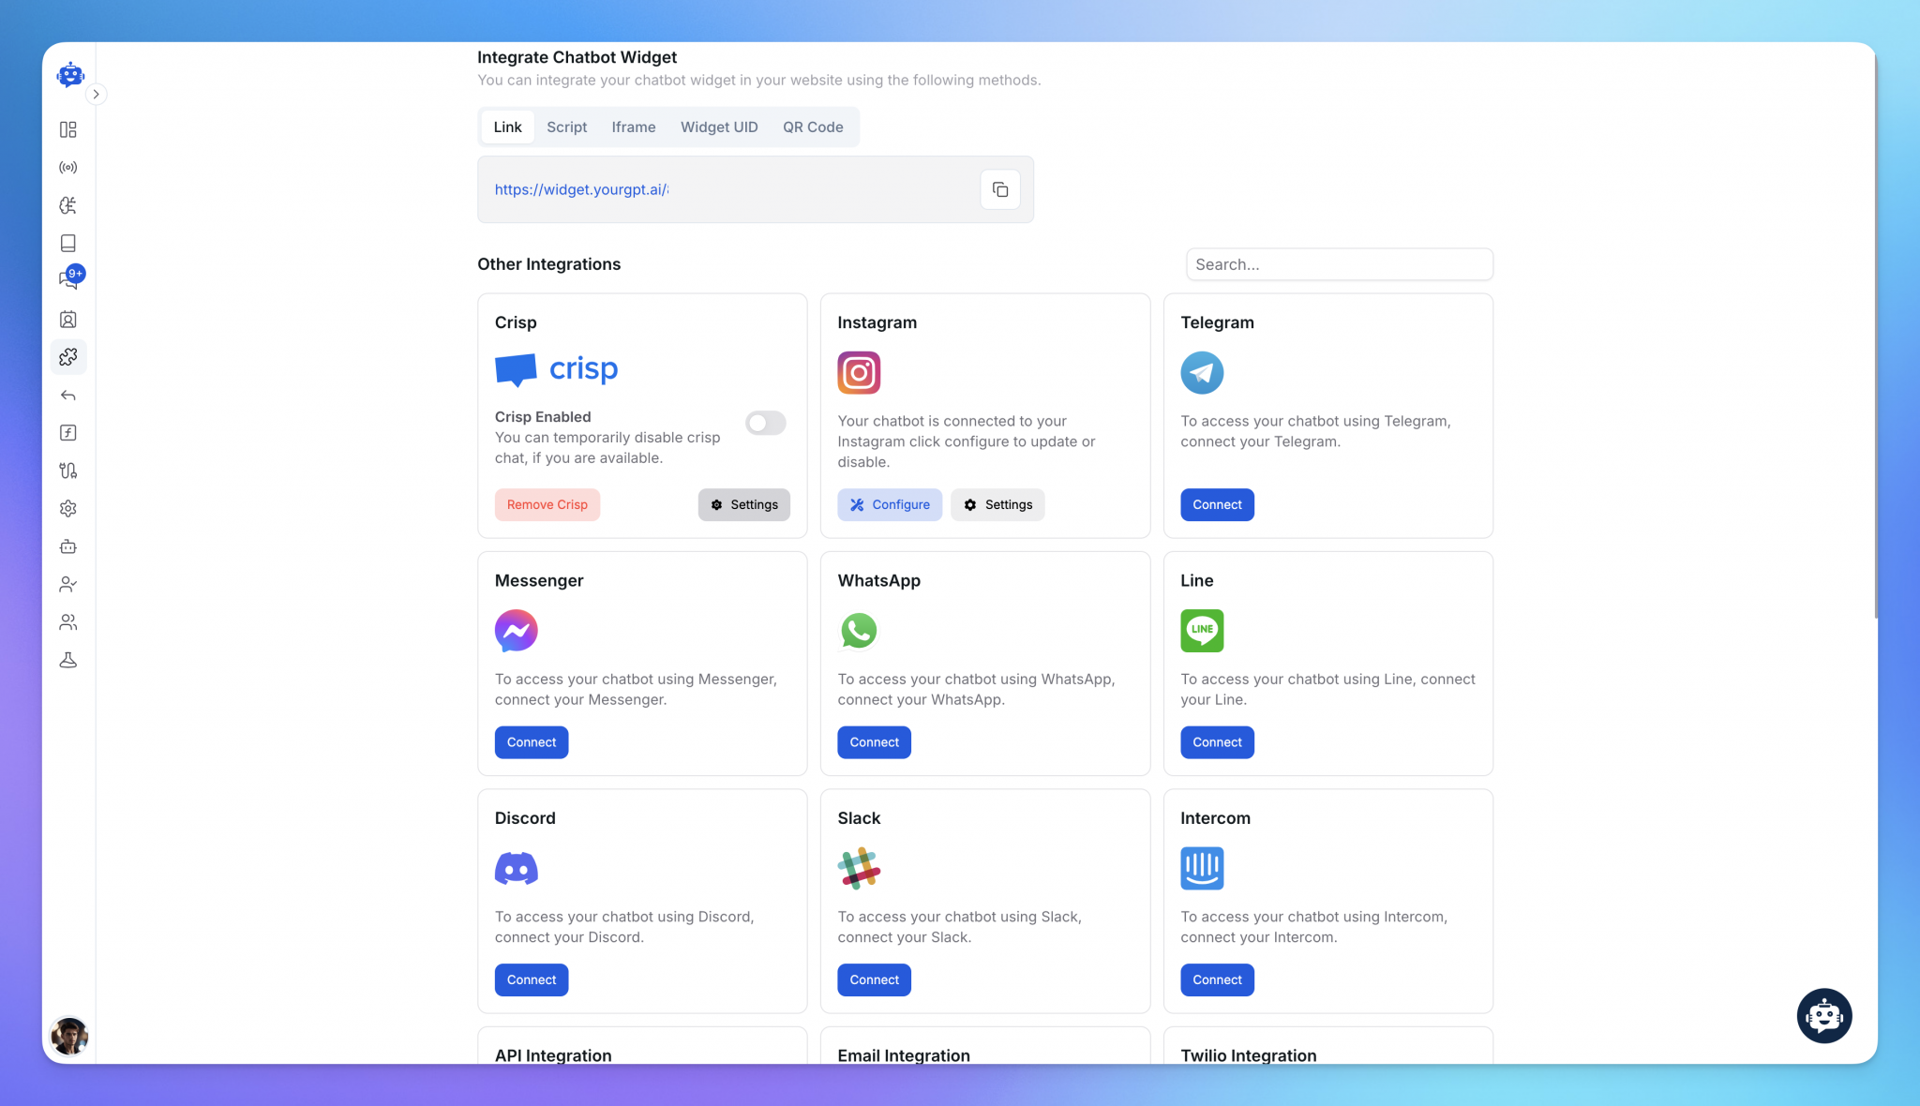Click the functions 'f' icon in sidebar

coord(67,432)
